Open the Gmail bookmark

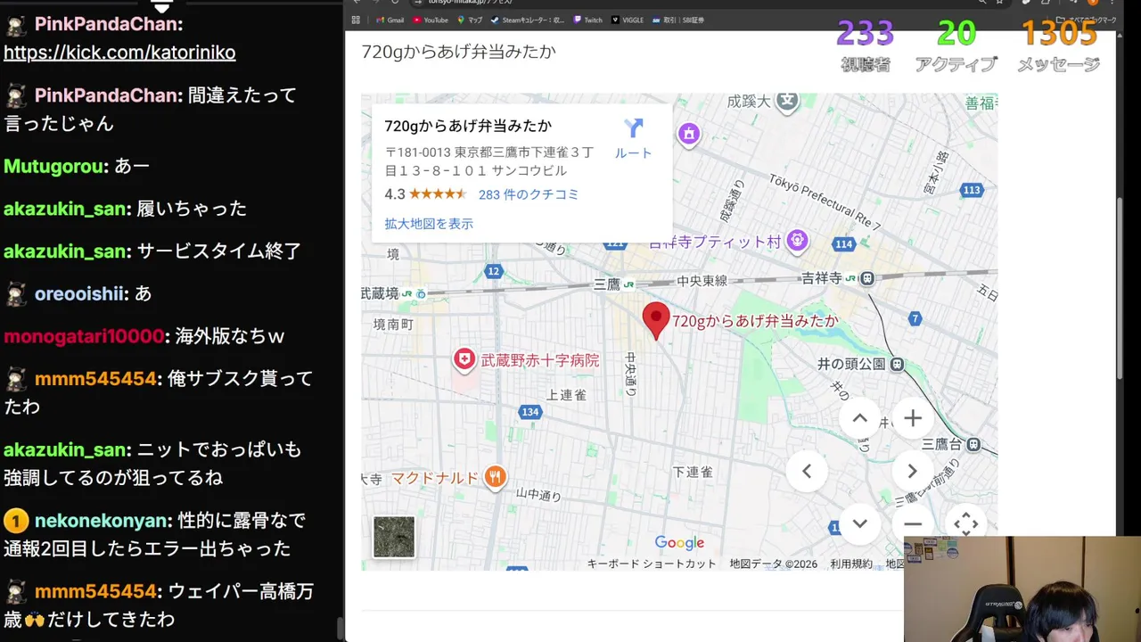(390, 20)
